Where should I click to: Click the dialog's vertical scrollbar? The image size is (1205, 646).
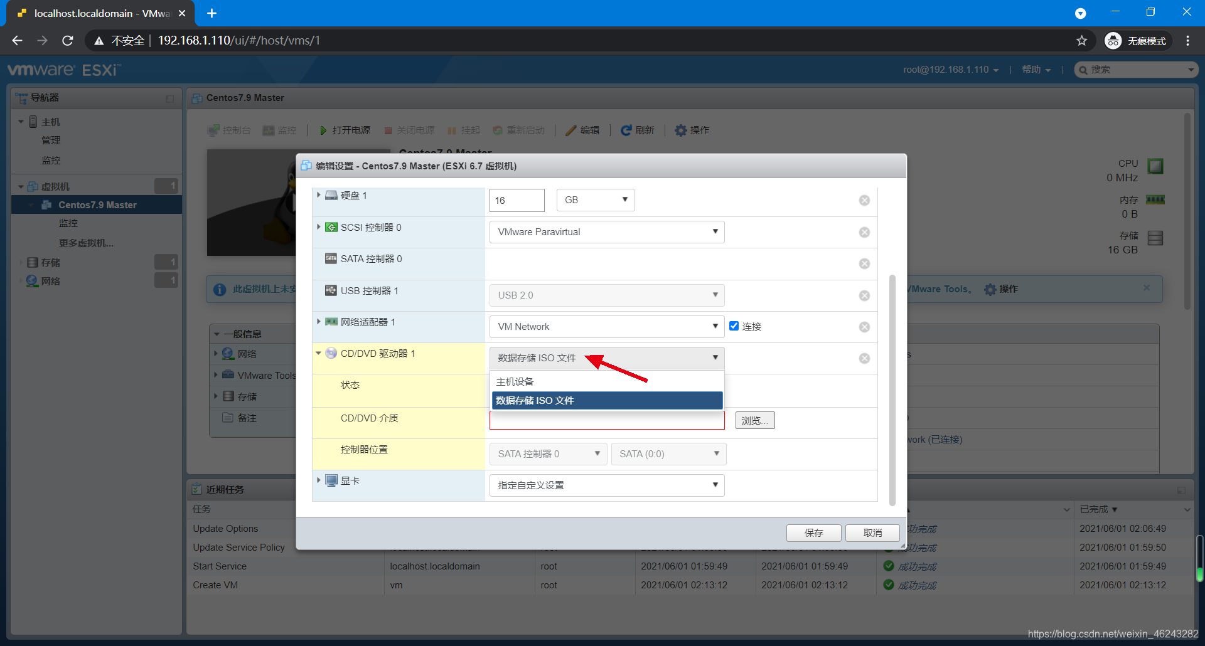[892, 389]
